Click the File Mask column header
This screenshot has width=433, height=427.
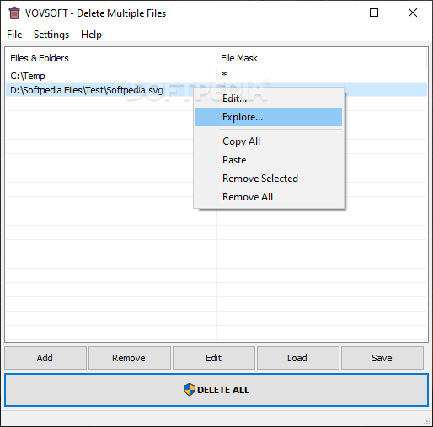(x=322, y=58)
